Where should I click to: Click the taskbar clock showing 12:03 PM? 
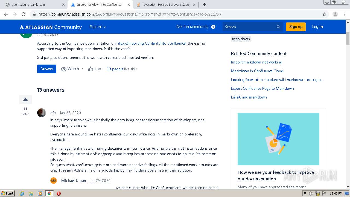tap(336, 193)
